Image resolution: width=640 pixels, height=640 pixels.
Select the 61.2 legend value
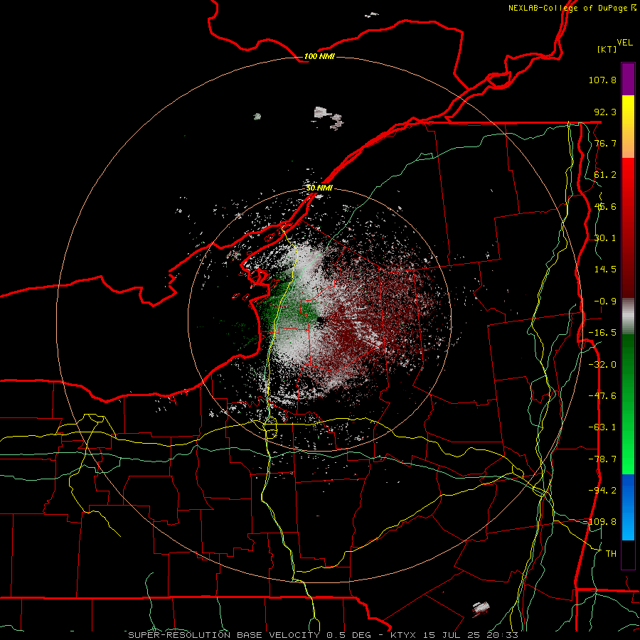pos(605,175)
